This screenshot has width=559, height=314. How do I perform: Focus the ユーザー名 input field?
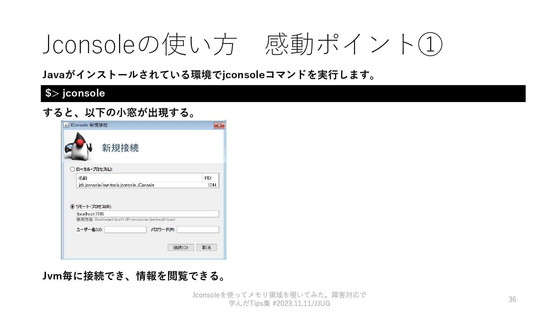click(125, 230)
